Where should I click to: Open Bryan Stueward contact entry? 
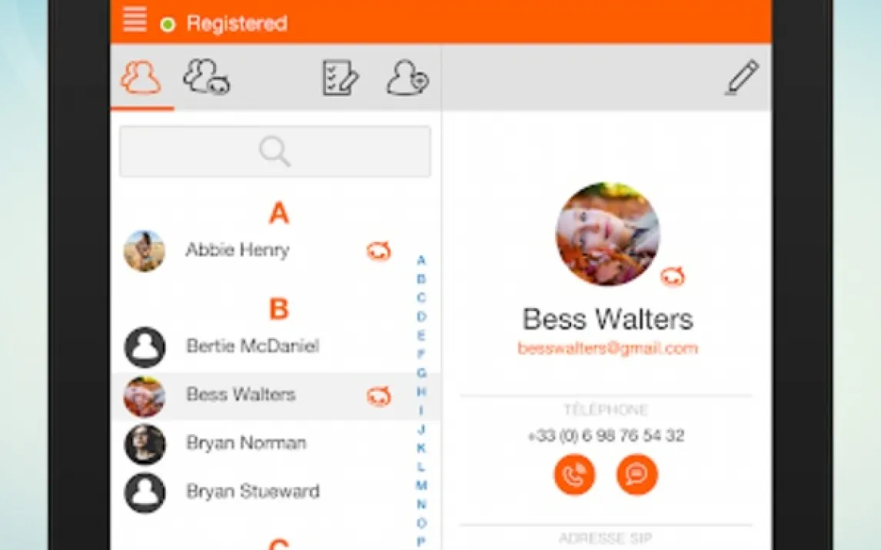(252, 492)
